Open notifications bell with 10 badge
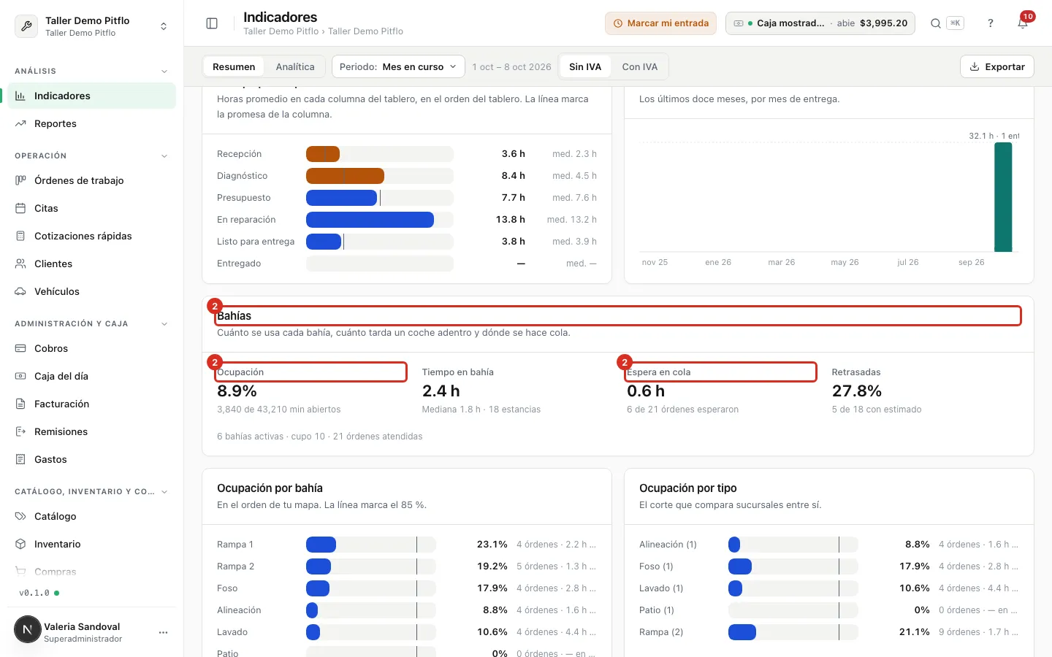Viewport: 1052px width, 657px height. (x=1023, y=23)
